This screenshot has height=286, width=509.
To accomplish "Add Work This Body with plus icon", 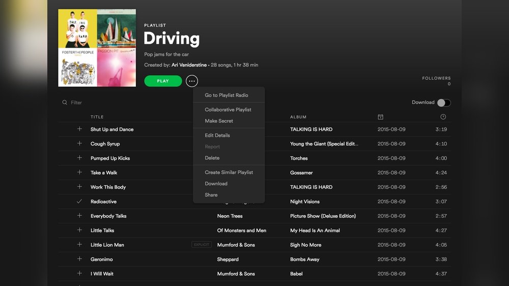I will click(79, 186).
